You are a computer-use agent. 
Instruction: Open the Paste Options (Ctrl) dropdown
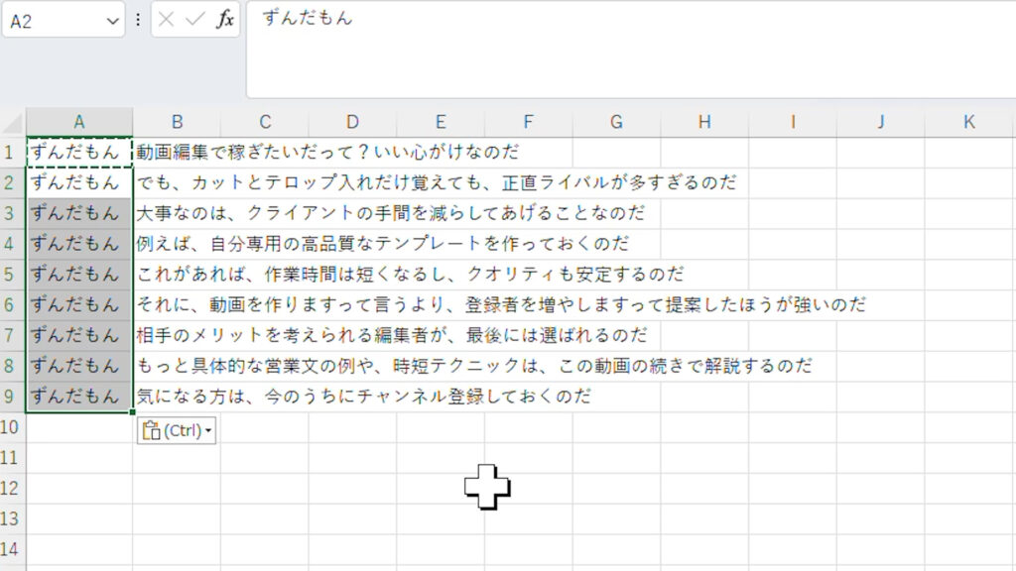[177, 431]
